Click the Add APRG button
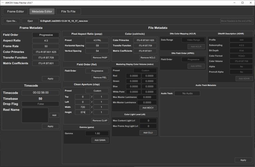This screenshot has height=167, width=255. point(196,66)
